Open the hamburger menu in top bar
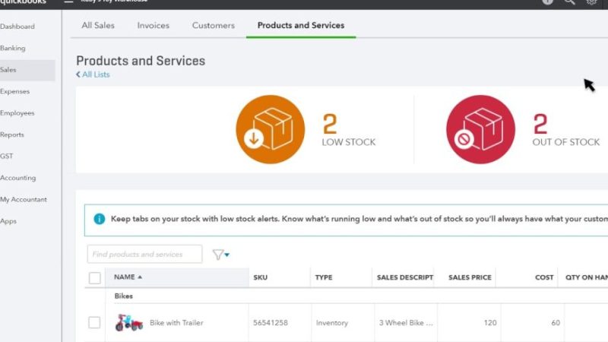This screenshot has width=608, height=342. [68, 2]
